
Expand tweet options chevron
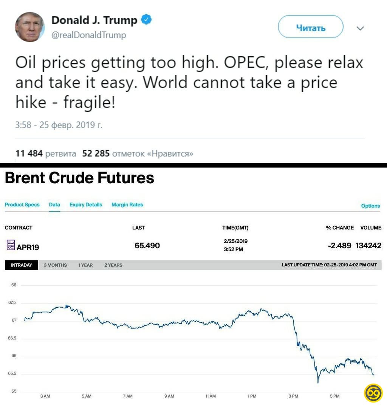[360, 28]
